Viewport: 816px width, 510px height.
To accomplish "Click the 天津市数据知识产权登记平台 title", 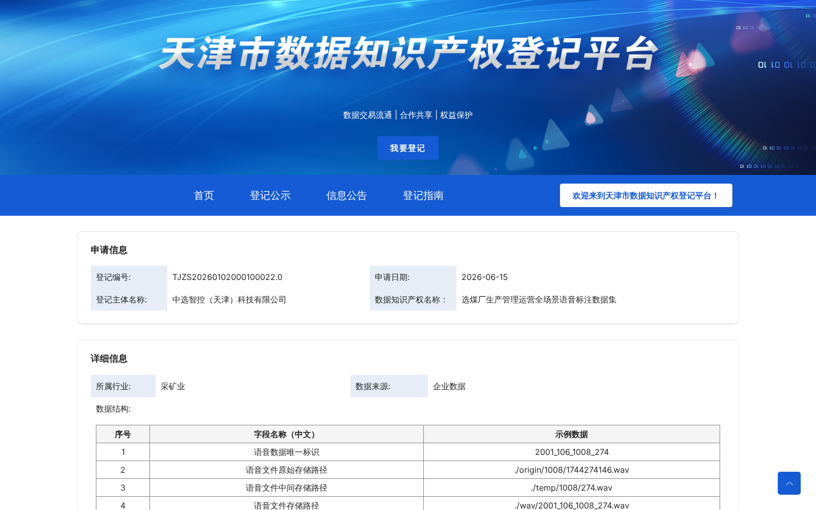I will (x=408, y=54).
